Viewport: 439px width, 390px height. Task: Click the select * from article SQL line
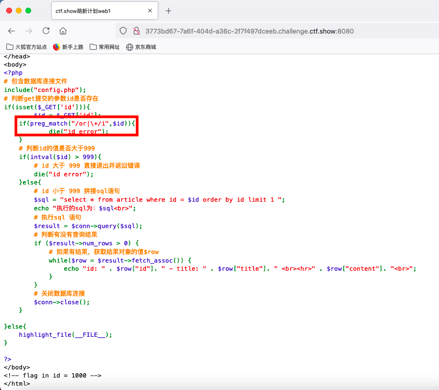tap(159, 200)
